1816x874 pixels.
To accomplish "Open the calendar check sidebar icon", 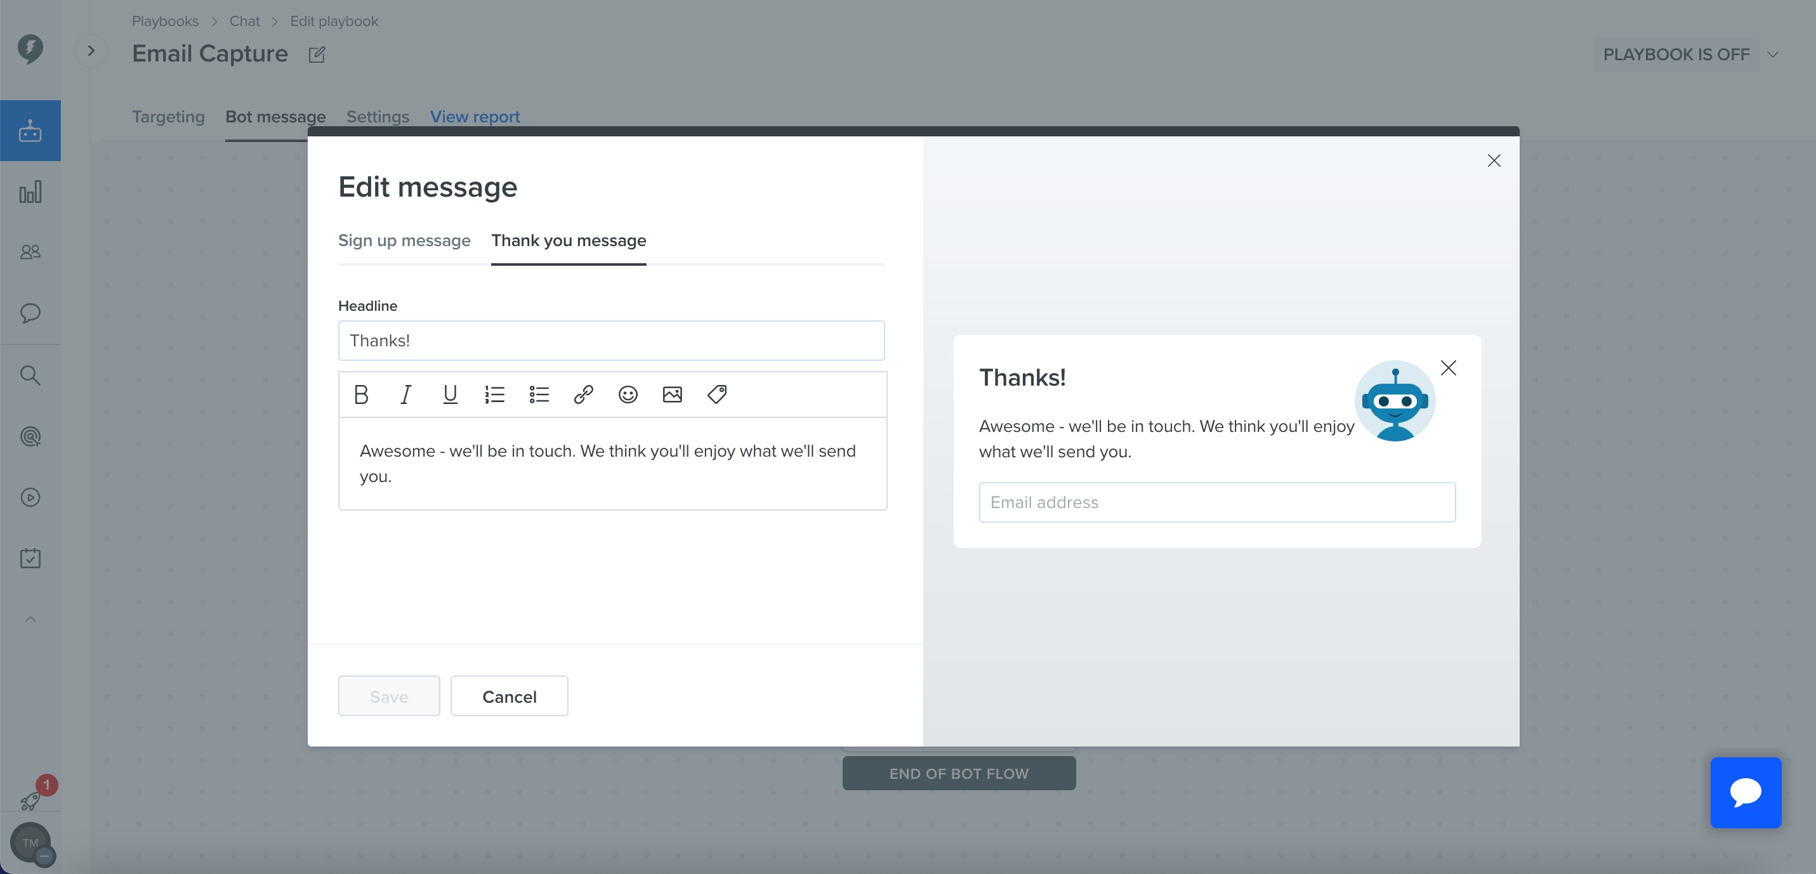I will (30, 558).
